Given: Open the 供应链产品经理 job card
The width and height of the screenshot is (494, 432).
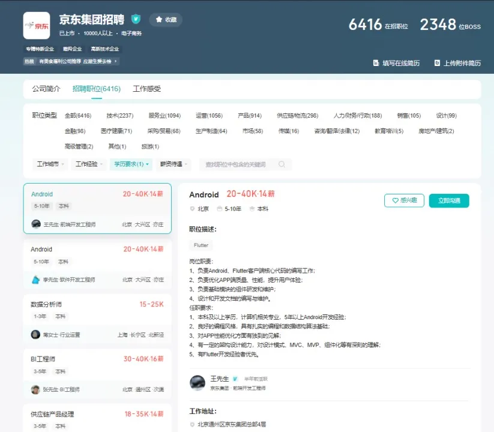Looking at the screenshot, I should (97, 418).
